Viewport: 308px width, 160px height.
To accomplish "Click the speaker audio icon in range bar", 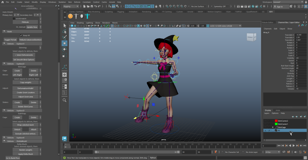I will coord(296,152).
